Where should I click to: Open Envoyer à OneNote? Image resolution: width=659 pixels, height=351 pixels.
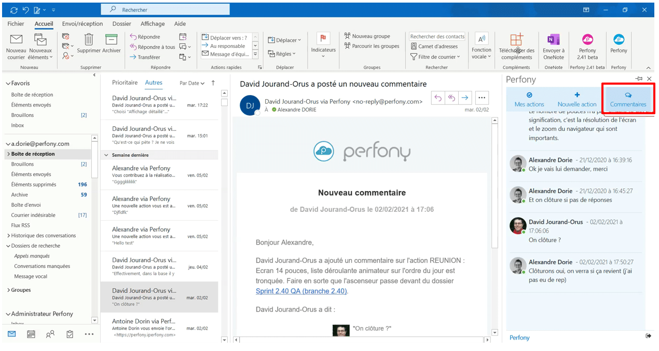pyautogui.click(x=553, y=45)
